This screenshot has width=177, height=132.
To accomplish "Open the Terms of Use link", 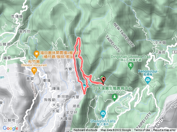I will [x=142, y=130].
